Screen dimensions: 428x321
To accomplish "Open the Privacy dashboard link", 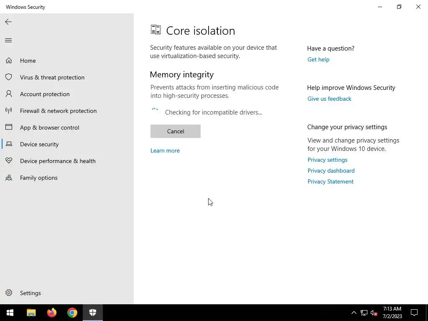I will coord(331,171).
